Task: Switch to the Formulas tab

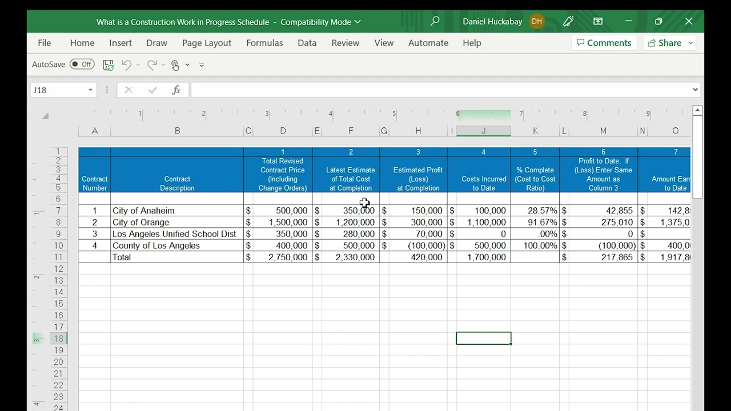Action: click(264, 43)
